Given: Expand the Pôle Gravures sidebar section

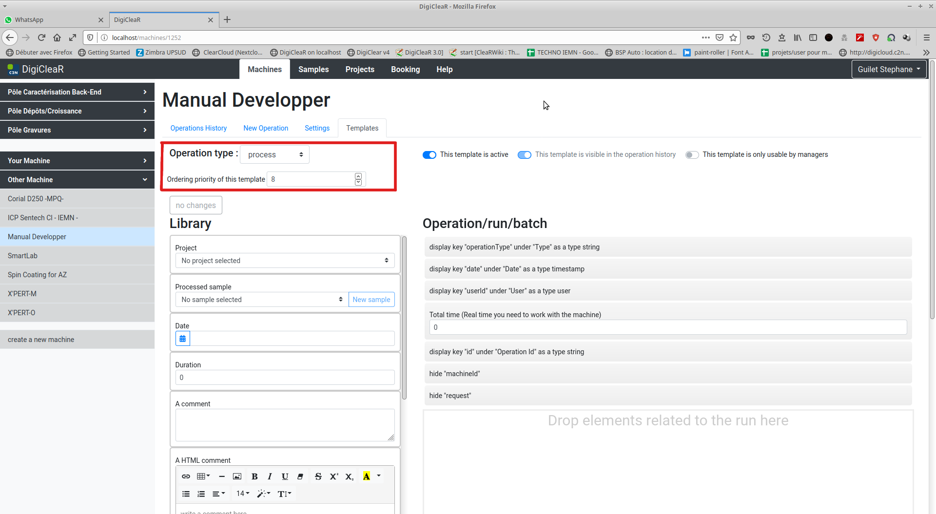Looking at the screenshot, I should click(x=77, y=130).
